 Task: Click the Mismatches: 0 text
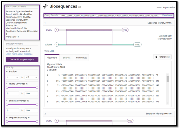164,39
